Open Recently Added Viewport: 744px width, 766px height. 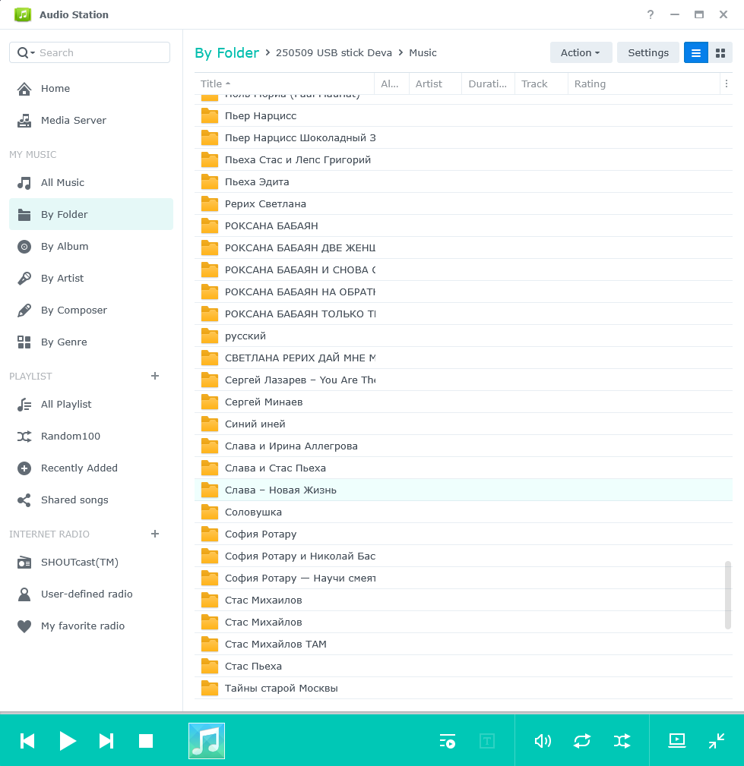(91, 468)
